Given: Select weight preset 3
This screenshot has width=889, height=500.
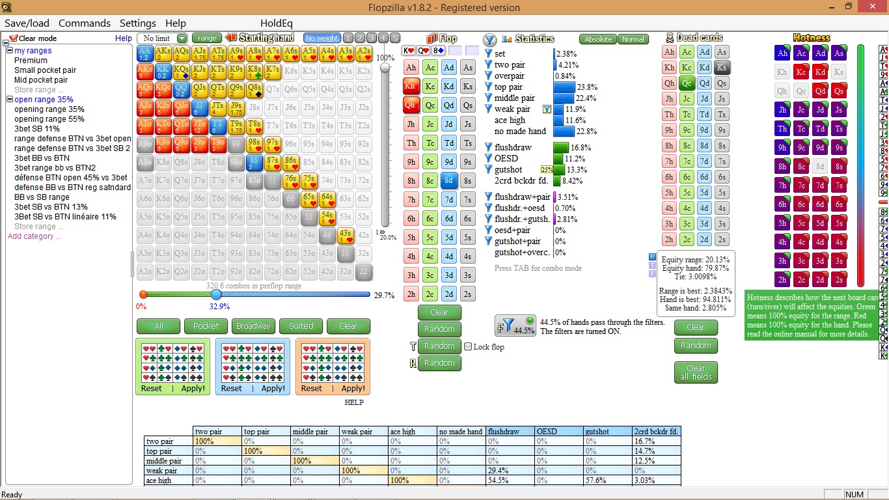Looking at the screenshot, I should pyautogui.click(x=371, y=38).
